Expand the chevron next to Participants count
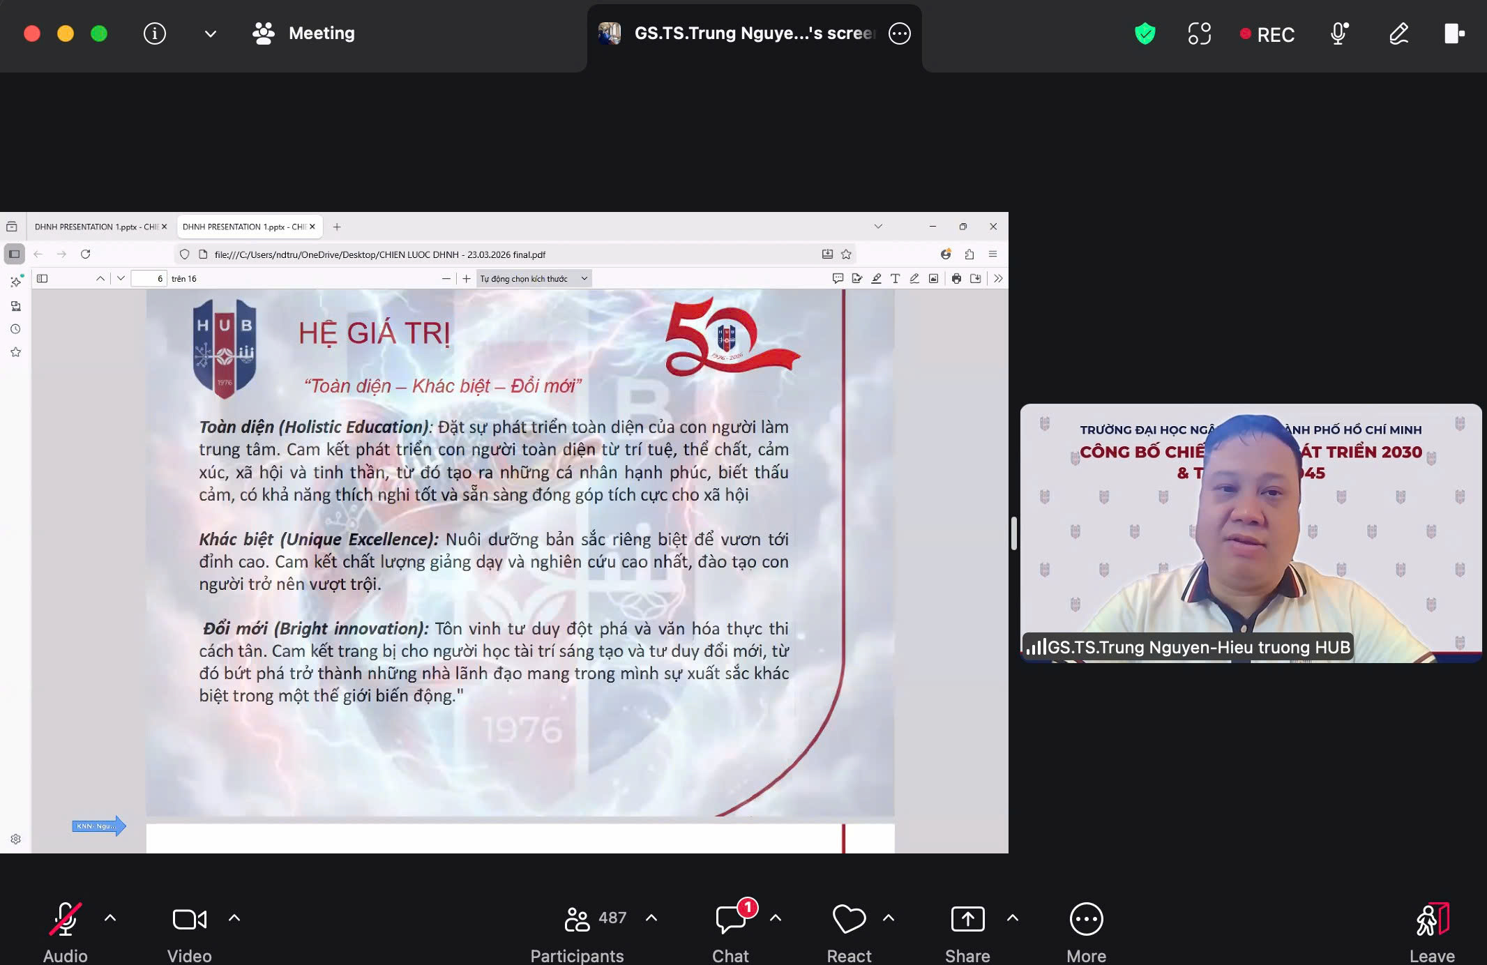 pos(651,918)
